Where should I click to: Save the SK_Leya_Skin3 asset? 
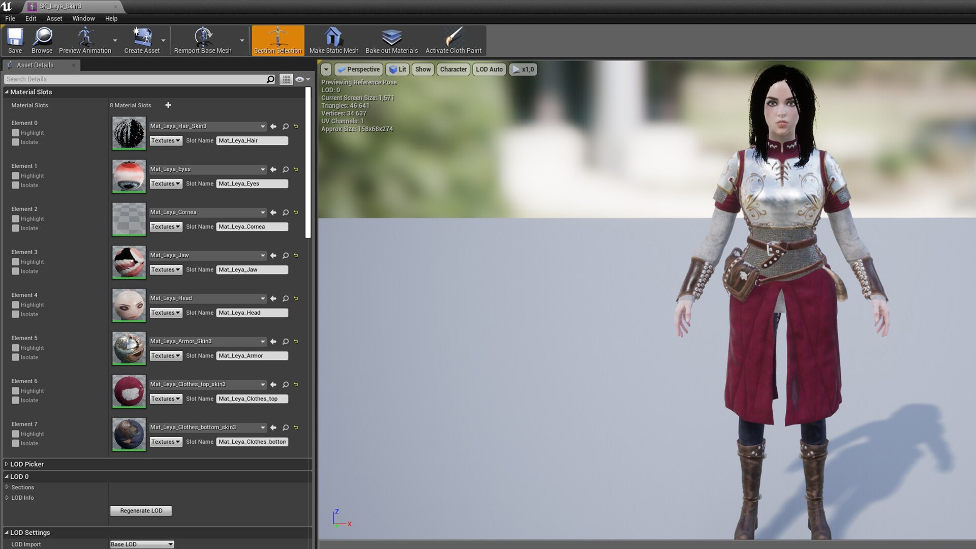(x=15, y=40)
